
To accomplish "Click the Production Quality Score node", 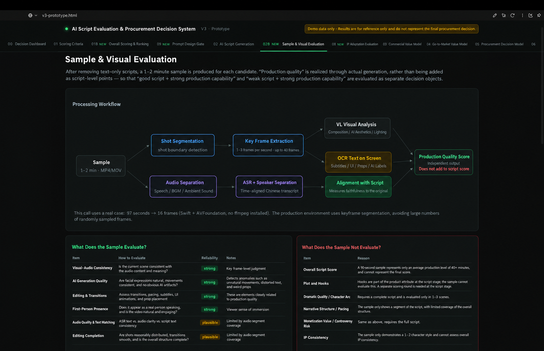I will click(x=444, y=162).
